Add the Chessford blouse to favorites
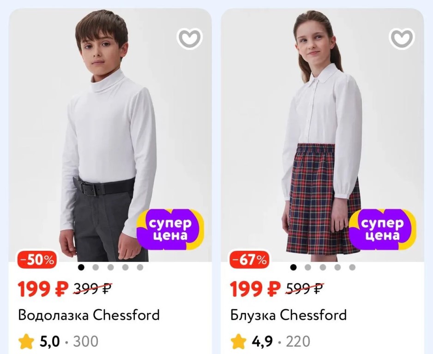The height and width of the screenshot is (354, 433). point(402,39)
